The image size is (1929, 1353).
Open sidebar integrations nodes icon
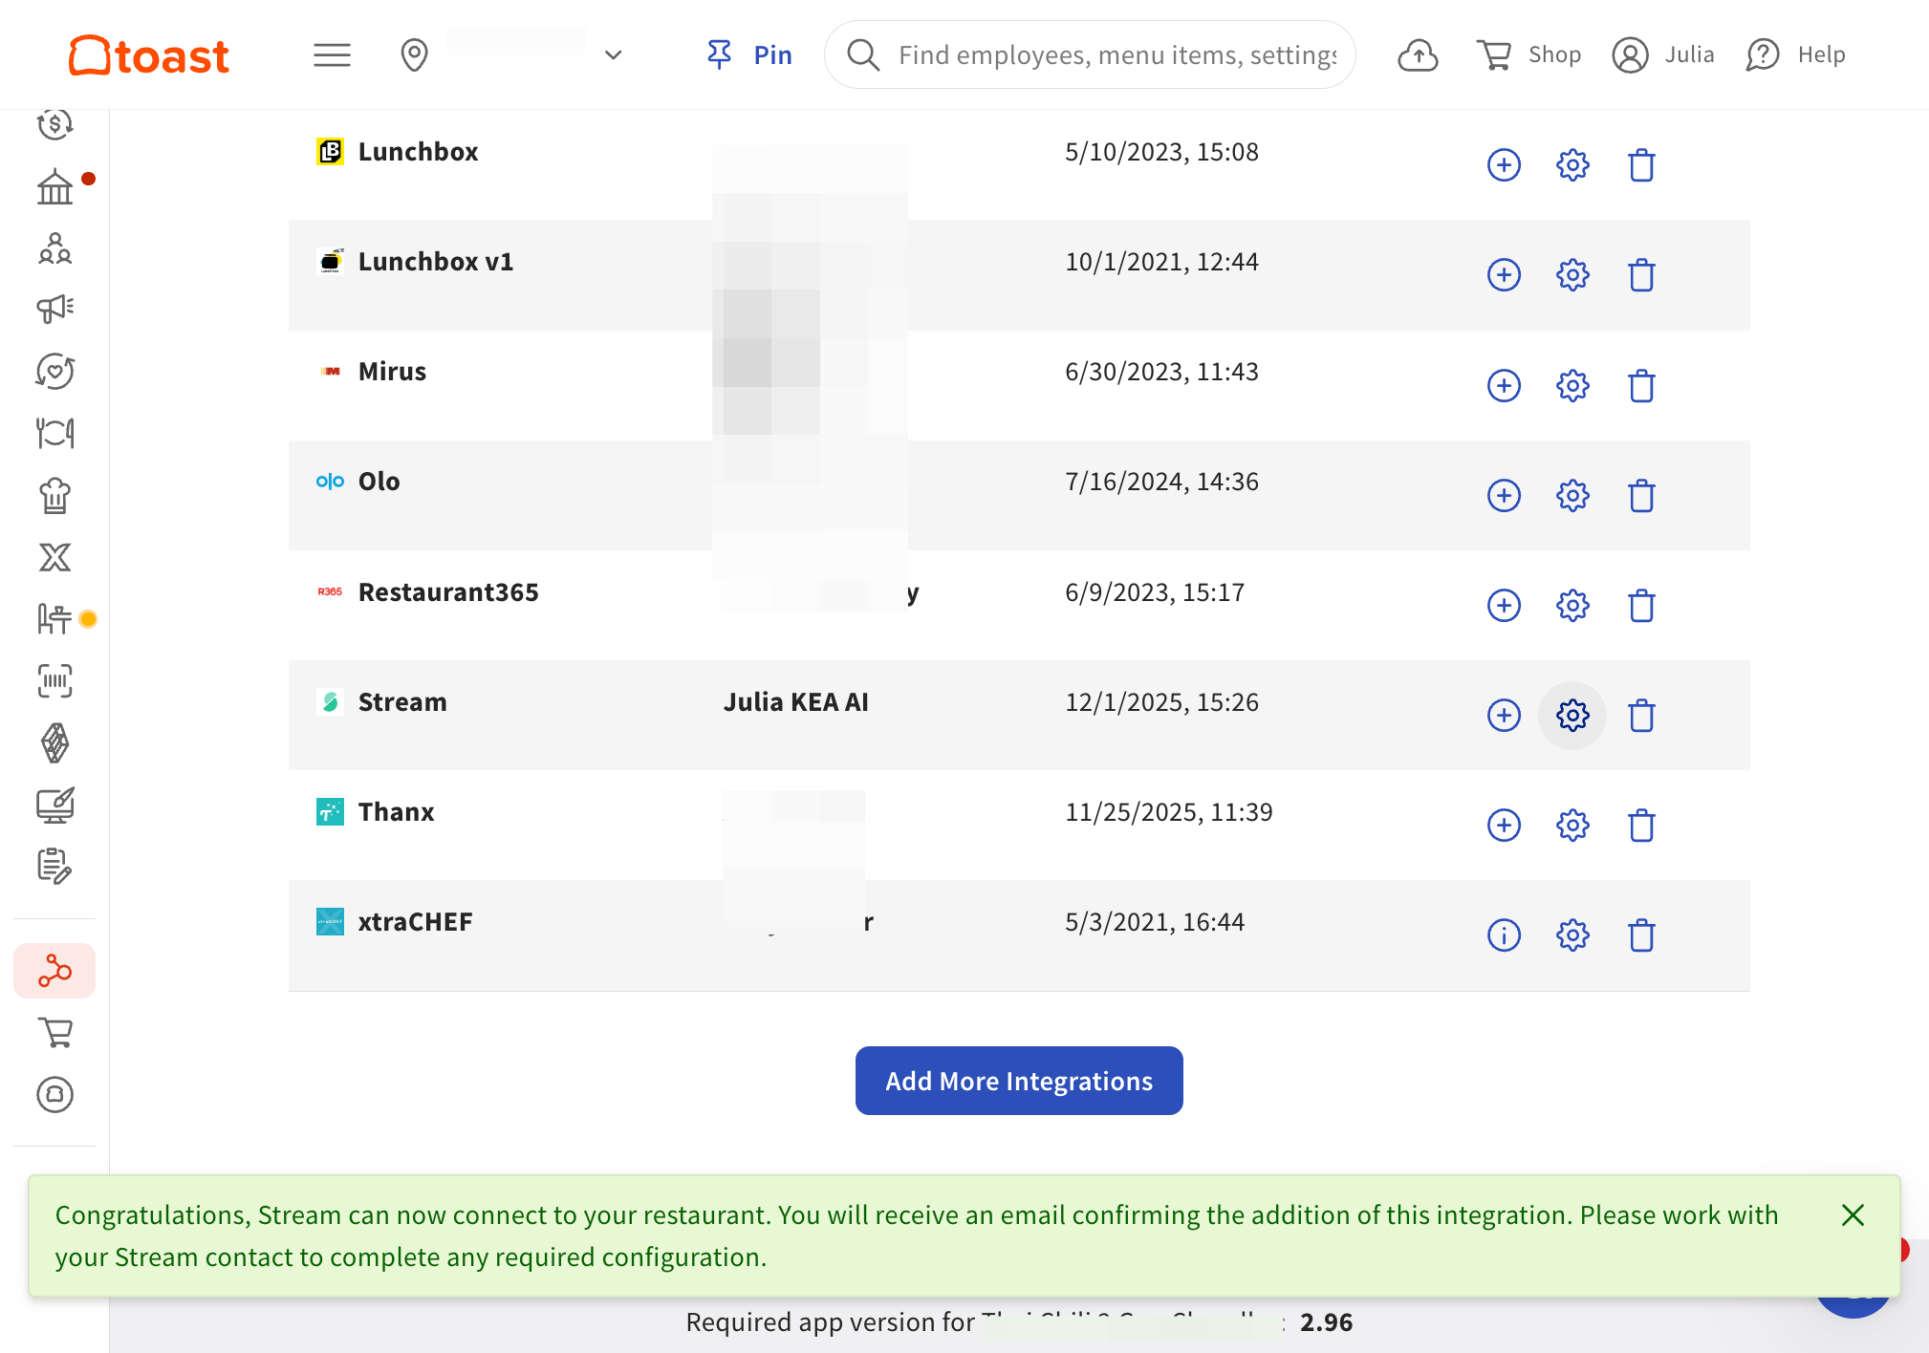55,971
